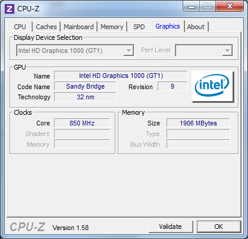Minimize the CPU-Z window
This screenshot has height=239, width=248.
(x=192, y=7)
